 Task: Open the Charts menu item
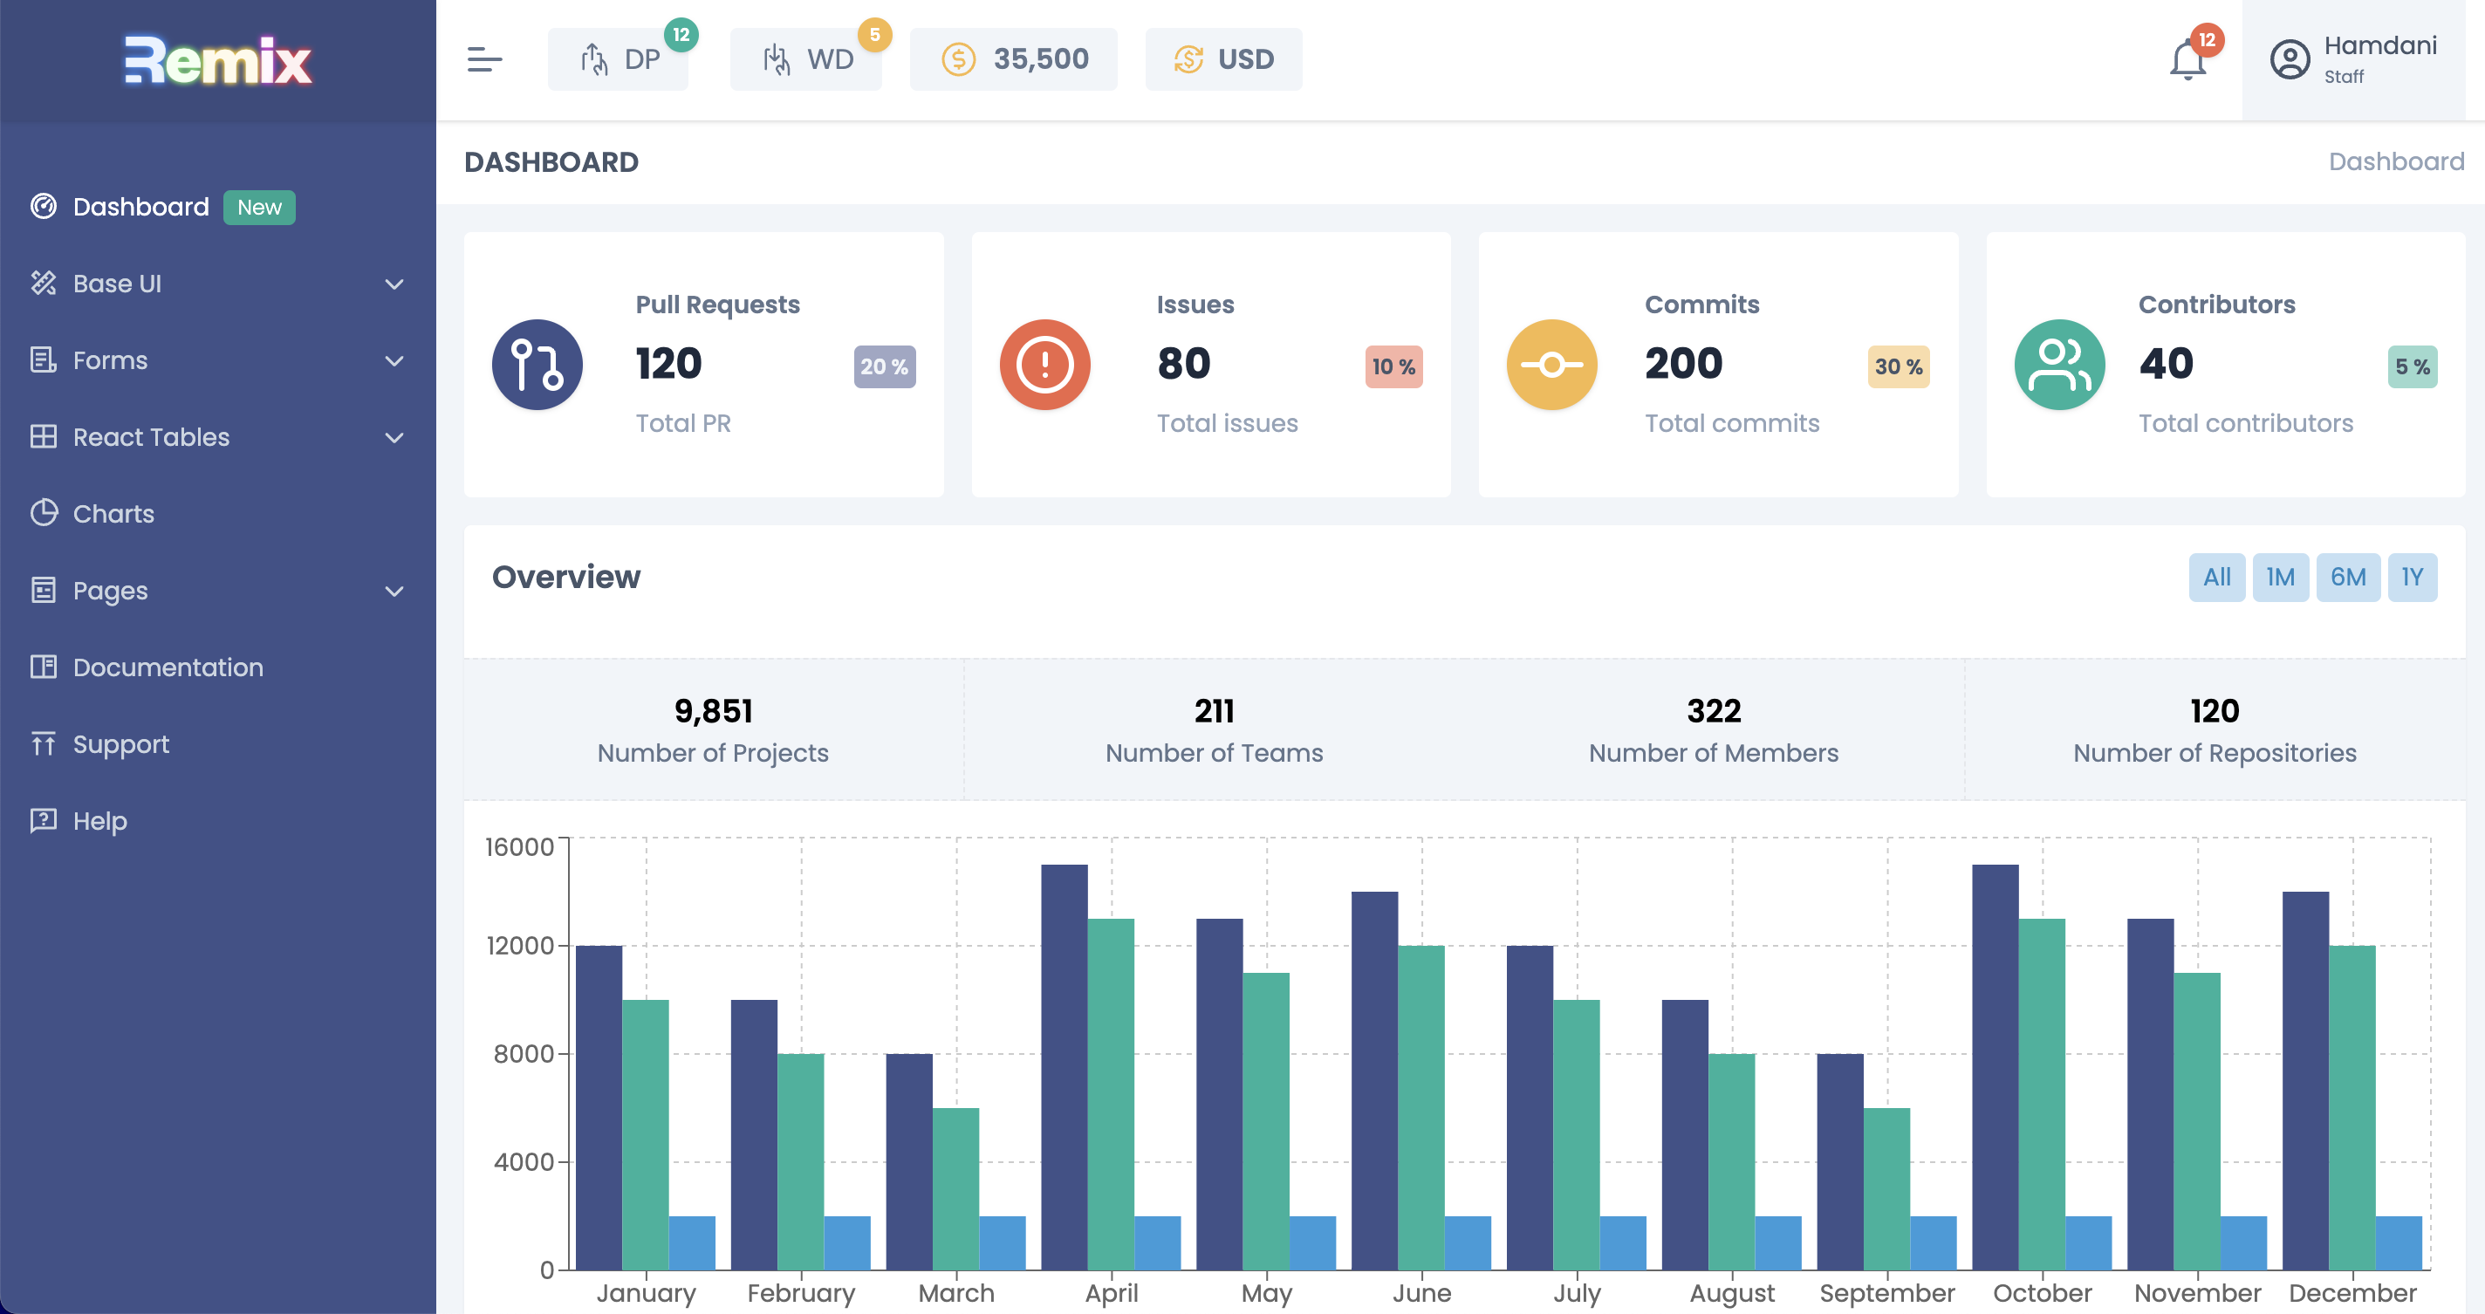click(x=218, y=513)
